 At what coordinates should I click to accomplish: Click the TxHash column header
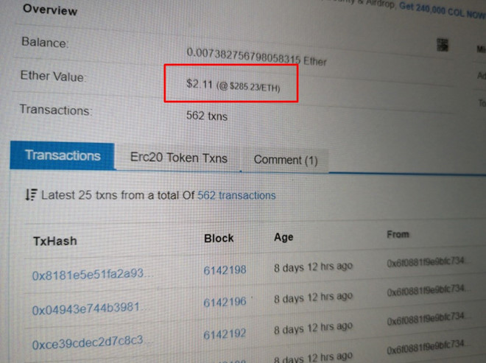55,241
